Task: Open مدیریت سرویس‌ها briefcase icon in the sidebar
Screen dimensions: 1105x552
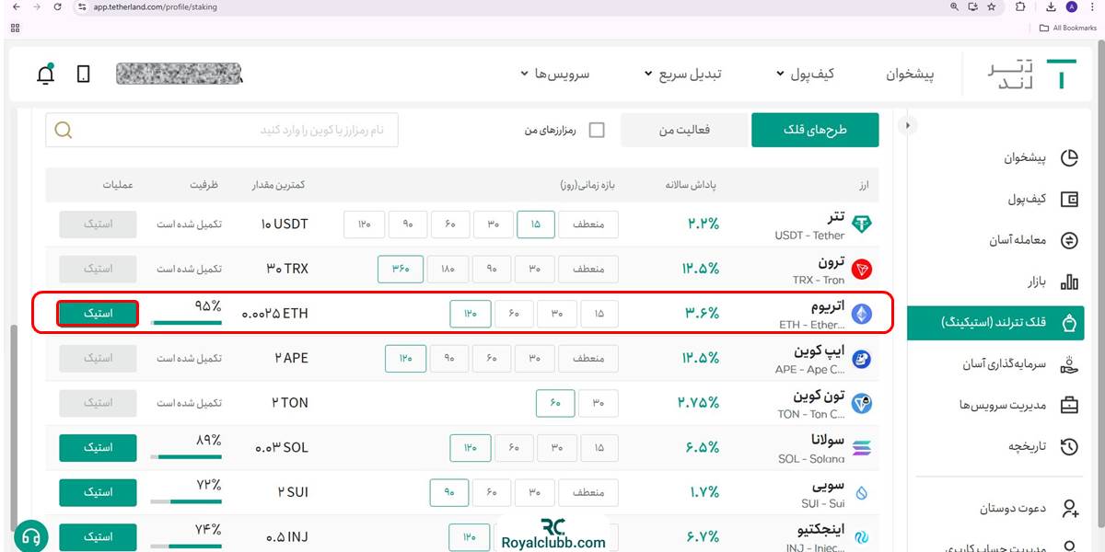Action: tap(1069, 405)
